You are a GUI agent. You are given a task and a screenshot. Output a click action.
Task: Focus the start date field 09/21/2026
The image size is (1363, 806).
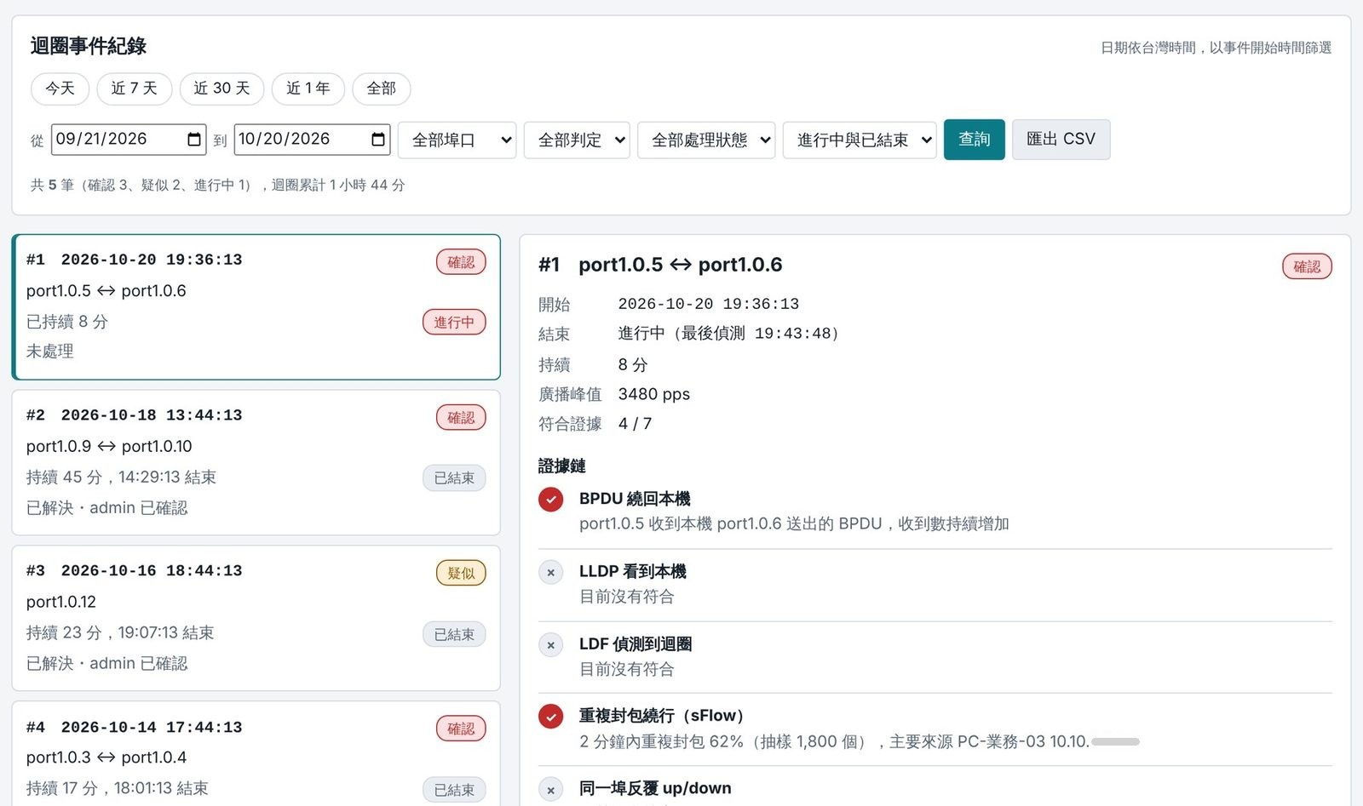tap(129, 140)
